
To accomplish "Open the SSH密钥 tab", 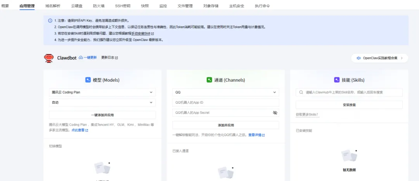I will 123,6.
